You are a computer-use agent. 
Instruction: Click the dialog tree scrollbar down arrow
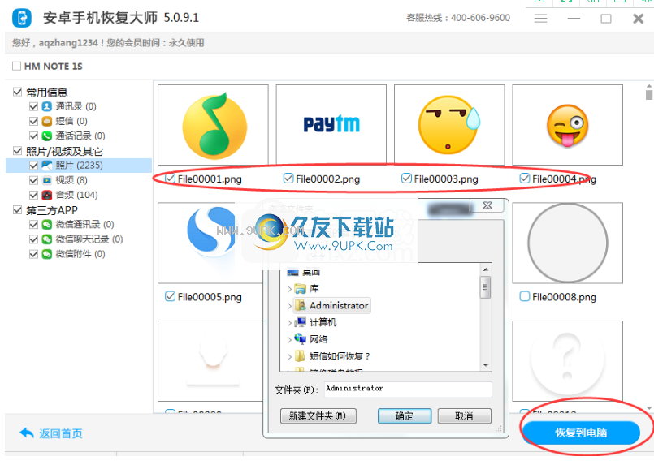[x=486, y=365]
